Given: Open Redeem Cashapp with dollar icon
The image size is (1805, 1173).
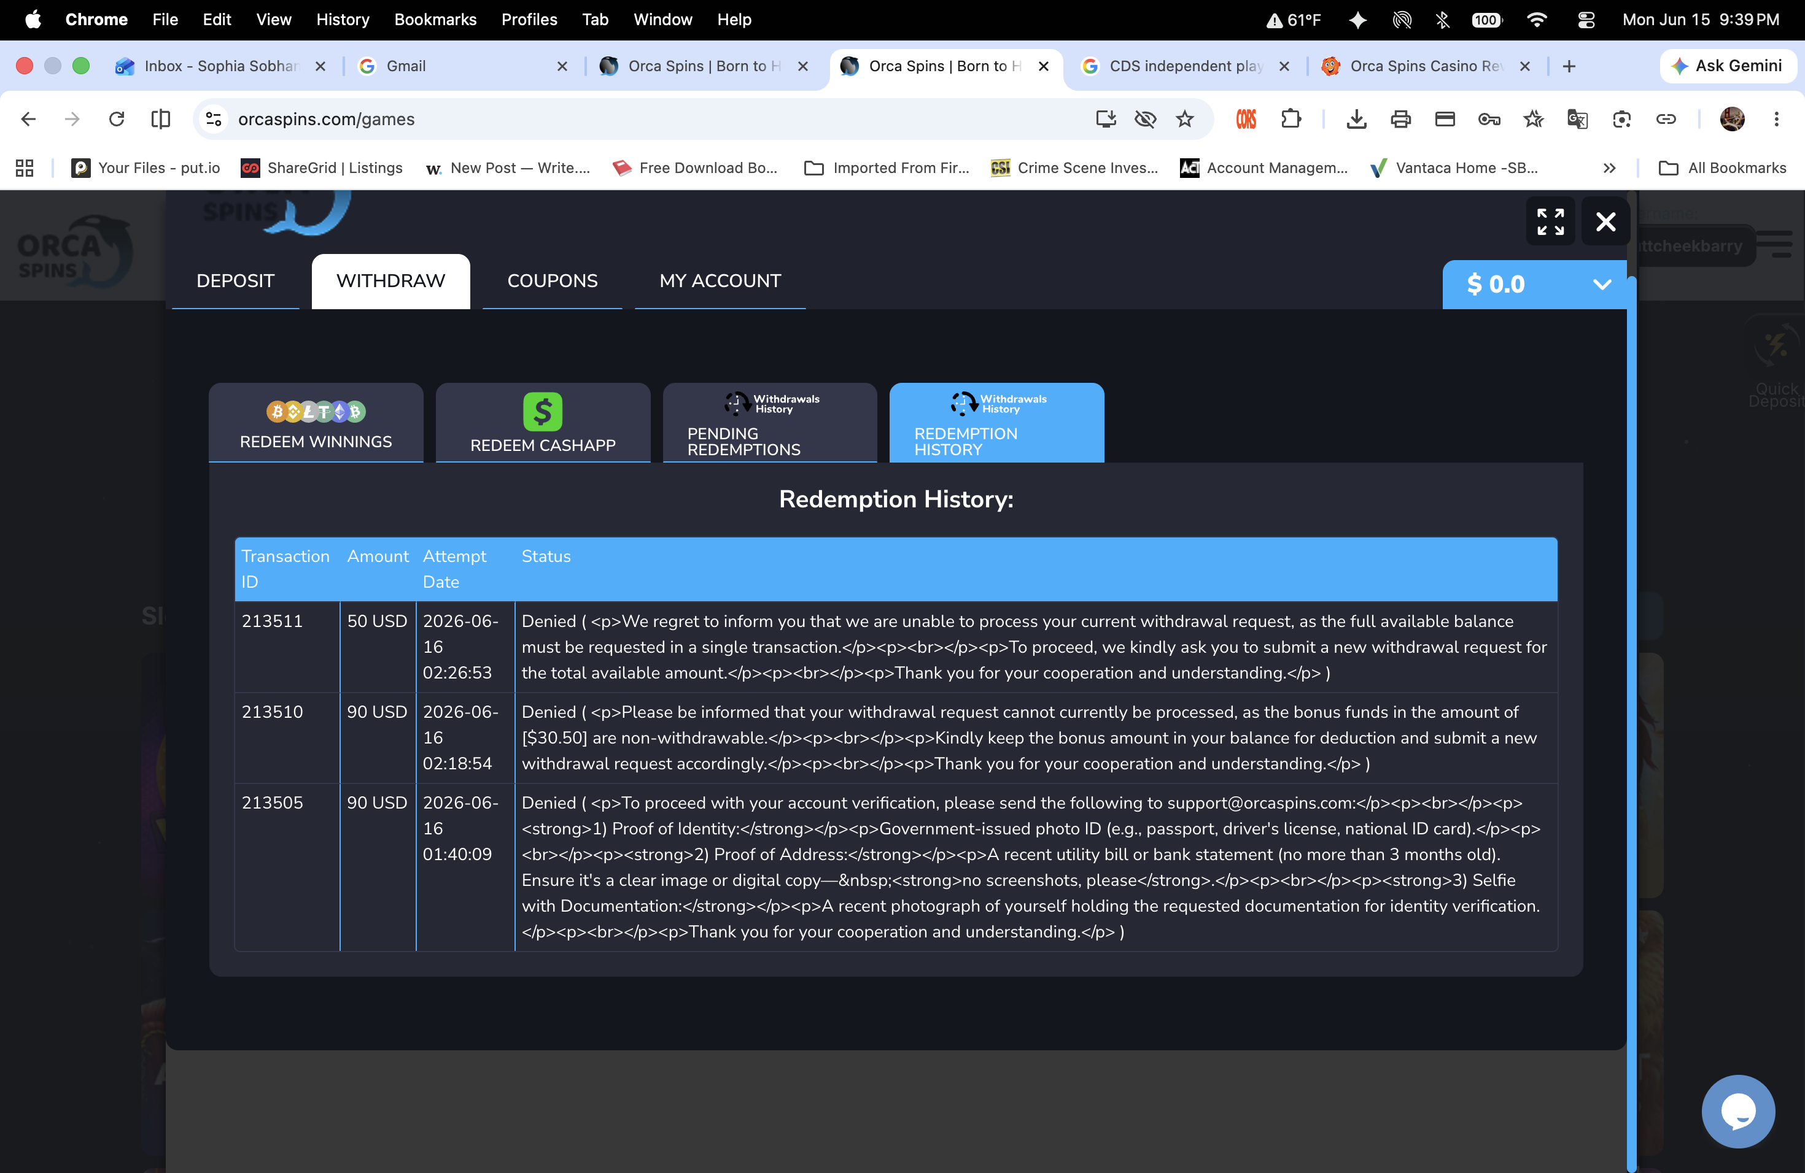Looking at the screenshot, I should click(x=542, y=422).
